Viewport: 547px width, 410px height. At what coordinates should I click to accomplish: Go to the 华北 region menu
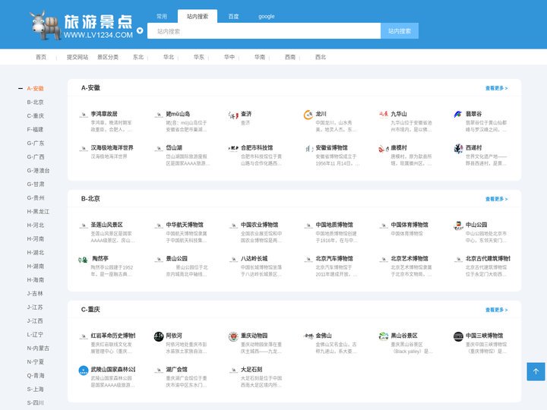coord(169,57)
